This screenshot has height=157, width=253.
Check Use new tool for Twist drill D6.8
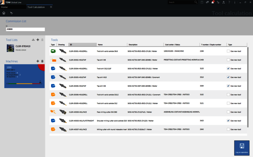(x=228, y=51)
